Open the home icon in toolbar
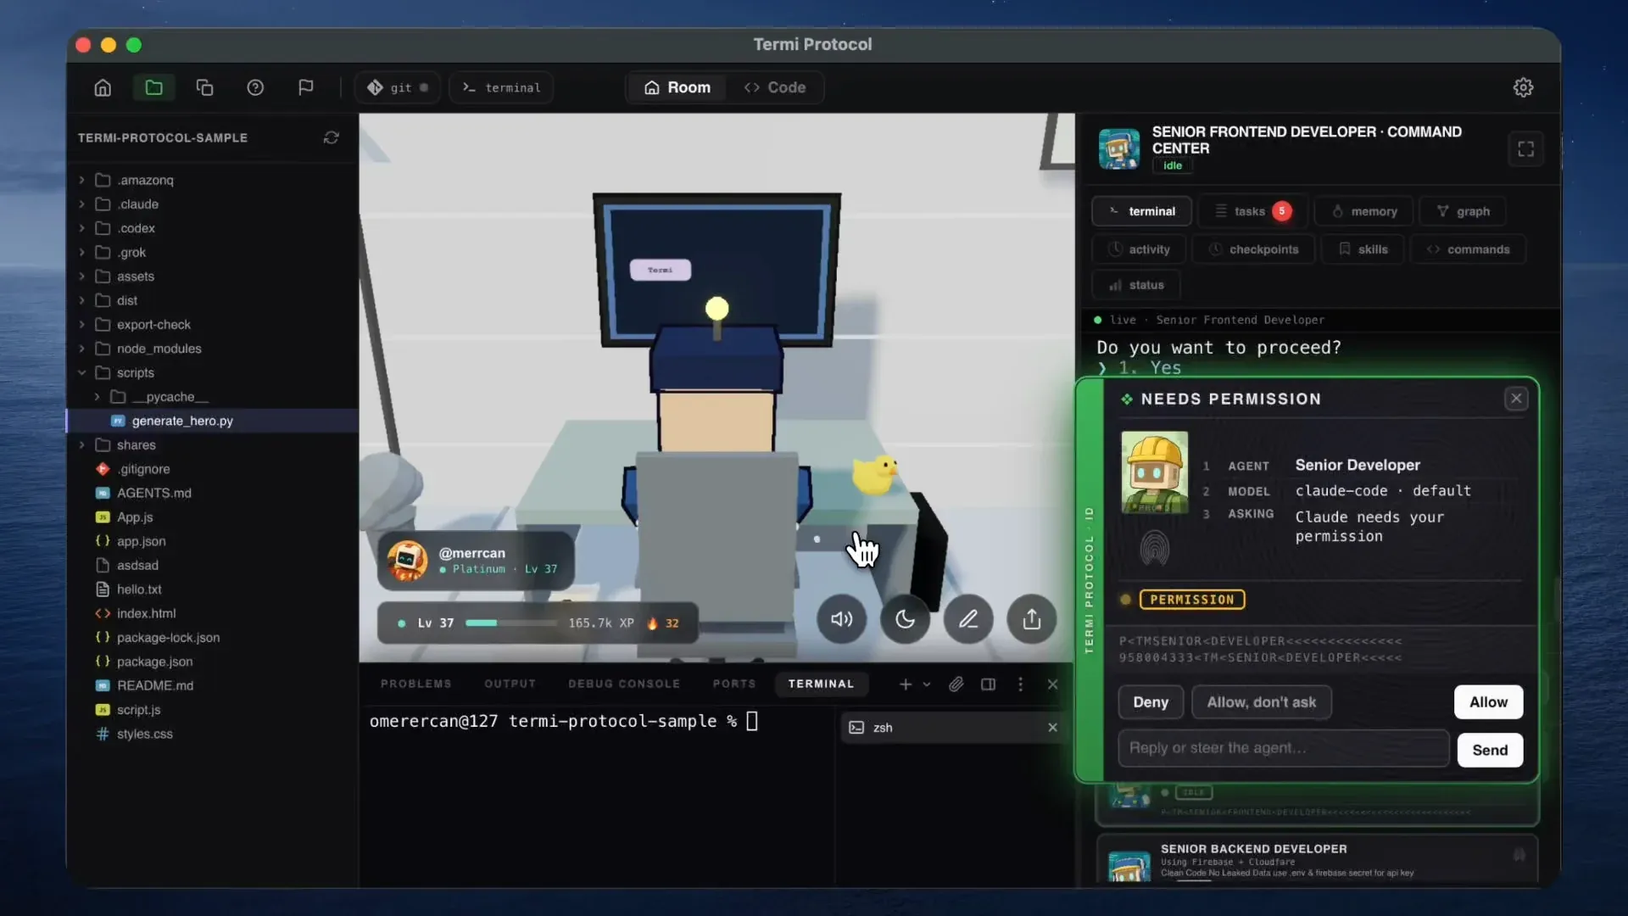Screen dimensions: 1628x916 pos(103,87)
